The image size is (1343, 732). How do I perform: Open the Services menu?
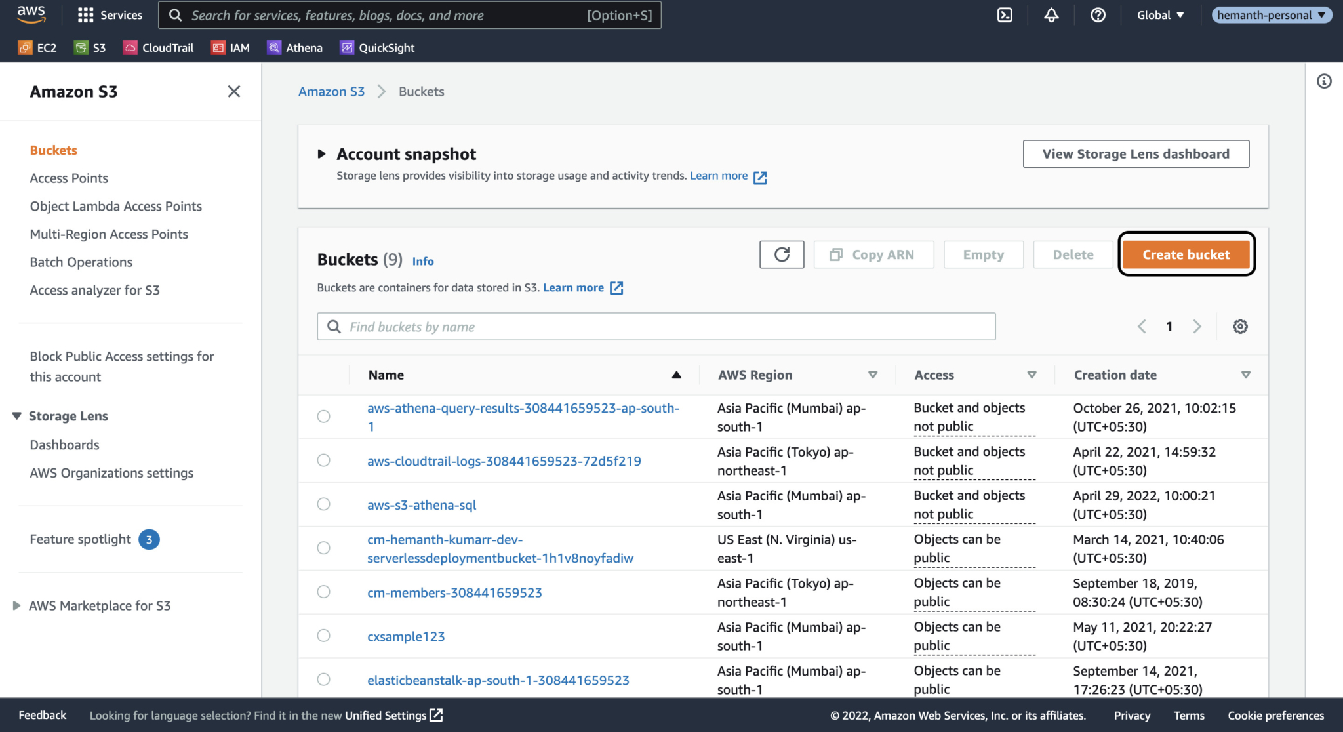point(110,14)
